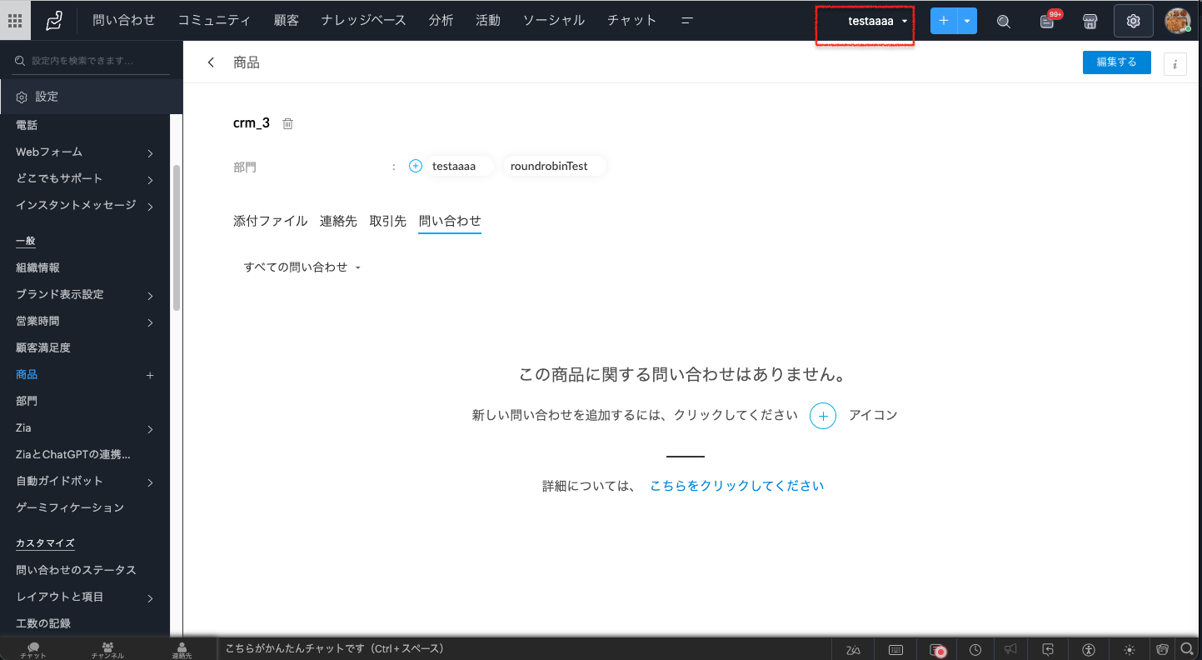Expand the ブランド表示設定 sidebar item
The width and height of the screenshot is (1202, 660).
coord(150,295)
